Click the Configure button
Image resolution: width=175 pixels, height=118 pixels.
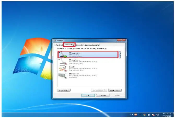tap(64, 90)
